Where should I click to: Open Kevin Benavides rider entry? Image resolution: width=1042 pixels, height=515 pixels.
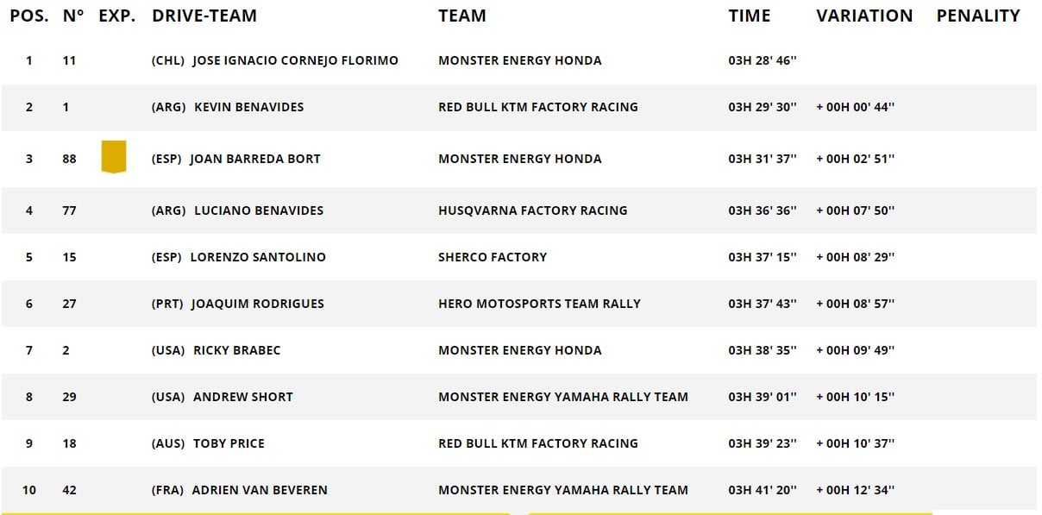click(x=248, y=107)
